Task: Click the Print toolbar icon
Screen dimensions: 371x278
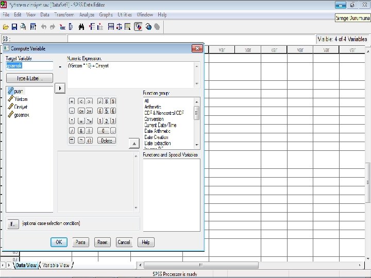Action: click(x=23, y=27)
